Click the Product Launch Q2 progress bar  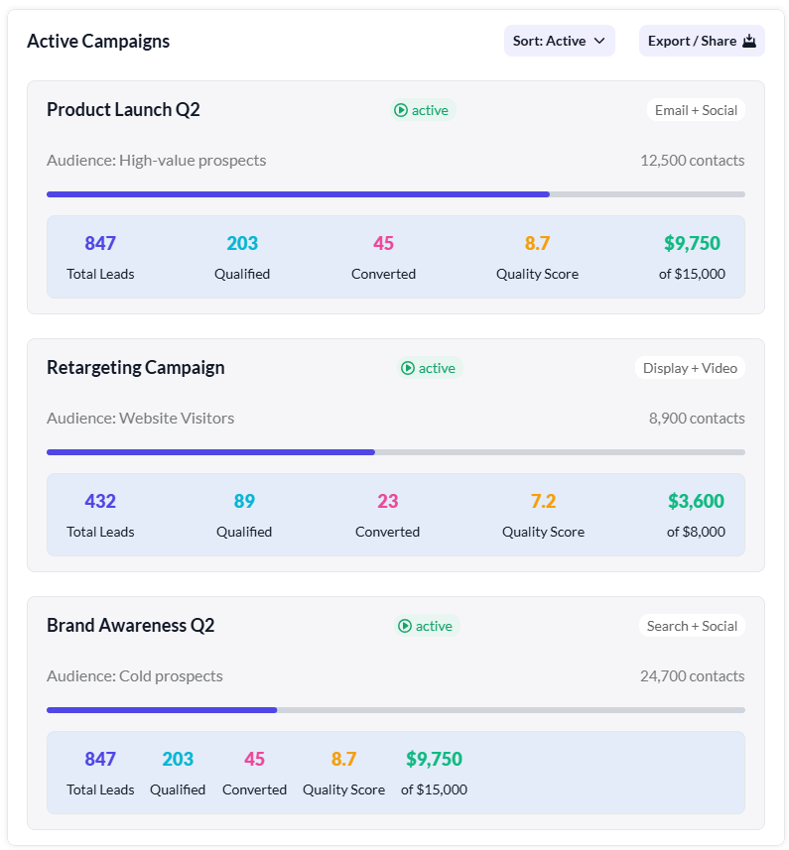point(395,194)
